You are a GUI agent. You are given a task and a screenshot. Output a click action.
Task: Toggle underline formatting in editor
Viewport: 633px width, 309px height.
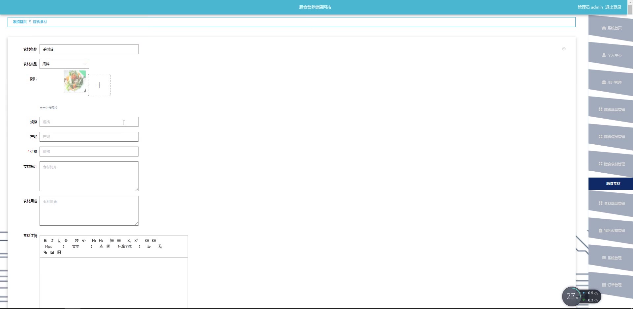point(59,240)
